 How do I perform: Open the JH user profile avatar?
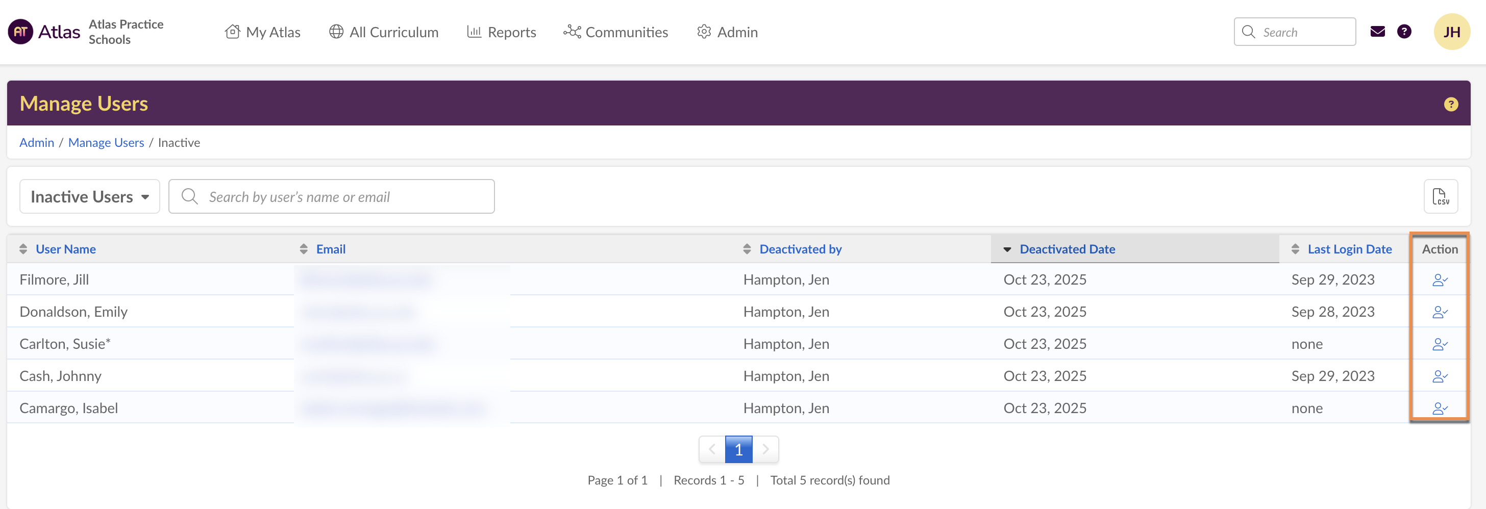1451,32
